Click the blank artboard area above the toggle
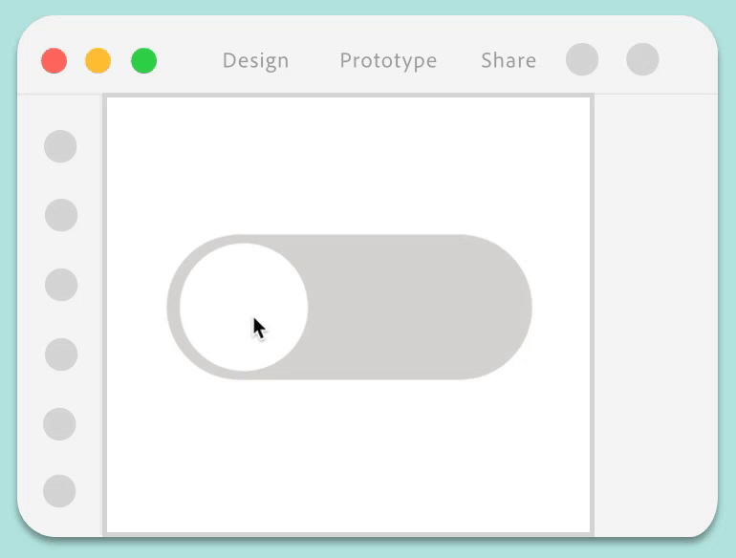This screenshot has height=558, width=736. (349, 162)
